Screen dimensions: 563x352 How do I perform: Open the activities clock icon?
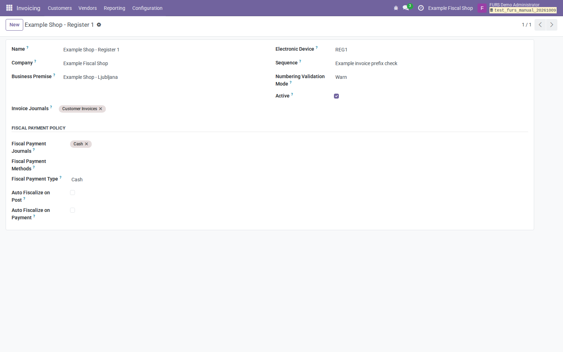(421, 8)
